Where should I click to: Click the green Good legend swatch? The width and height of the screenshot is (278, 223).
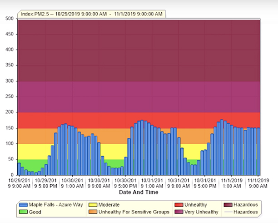pyautogui.click(x=24, y=212)
